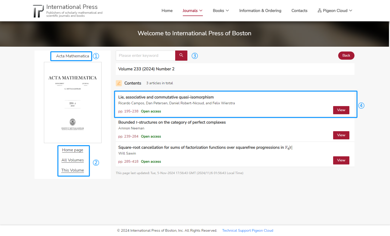Open the journal Home page link
Screen dimensions: 390x236
[x=73, y=150]
